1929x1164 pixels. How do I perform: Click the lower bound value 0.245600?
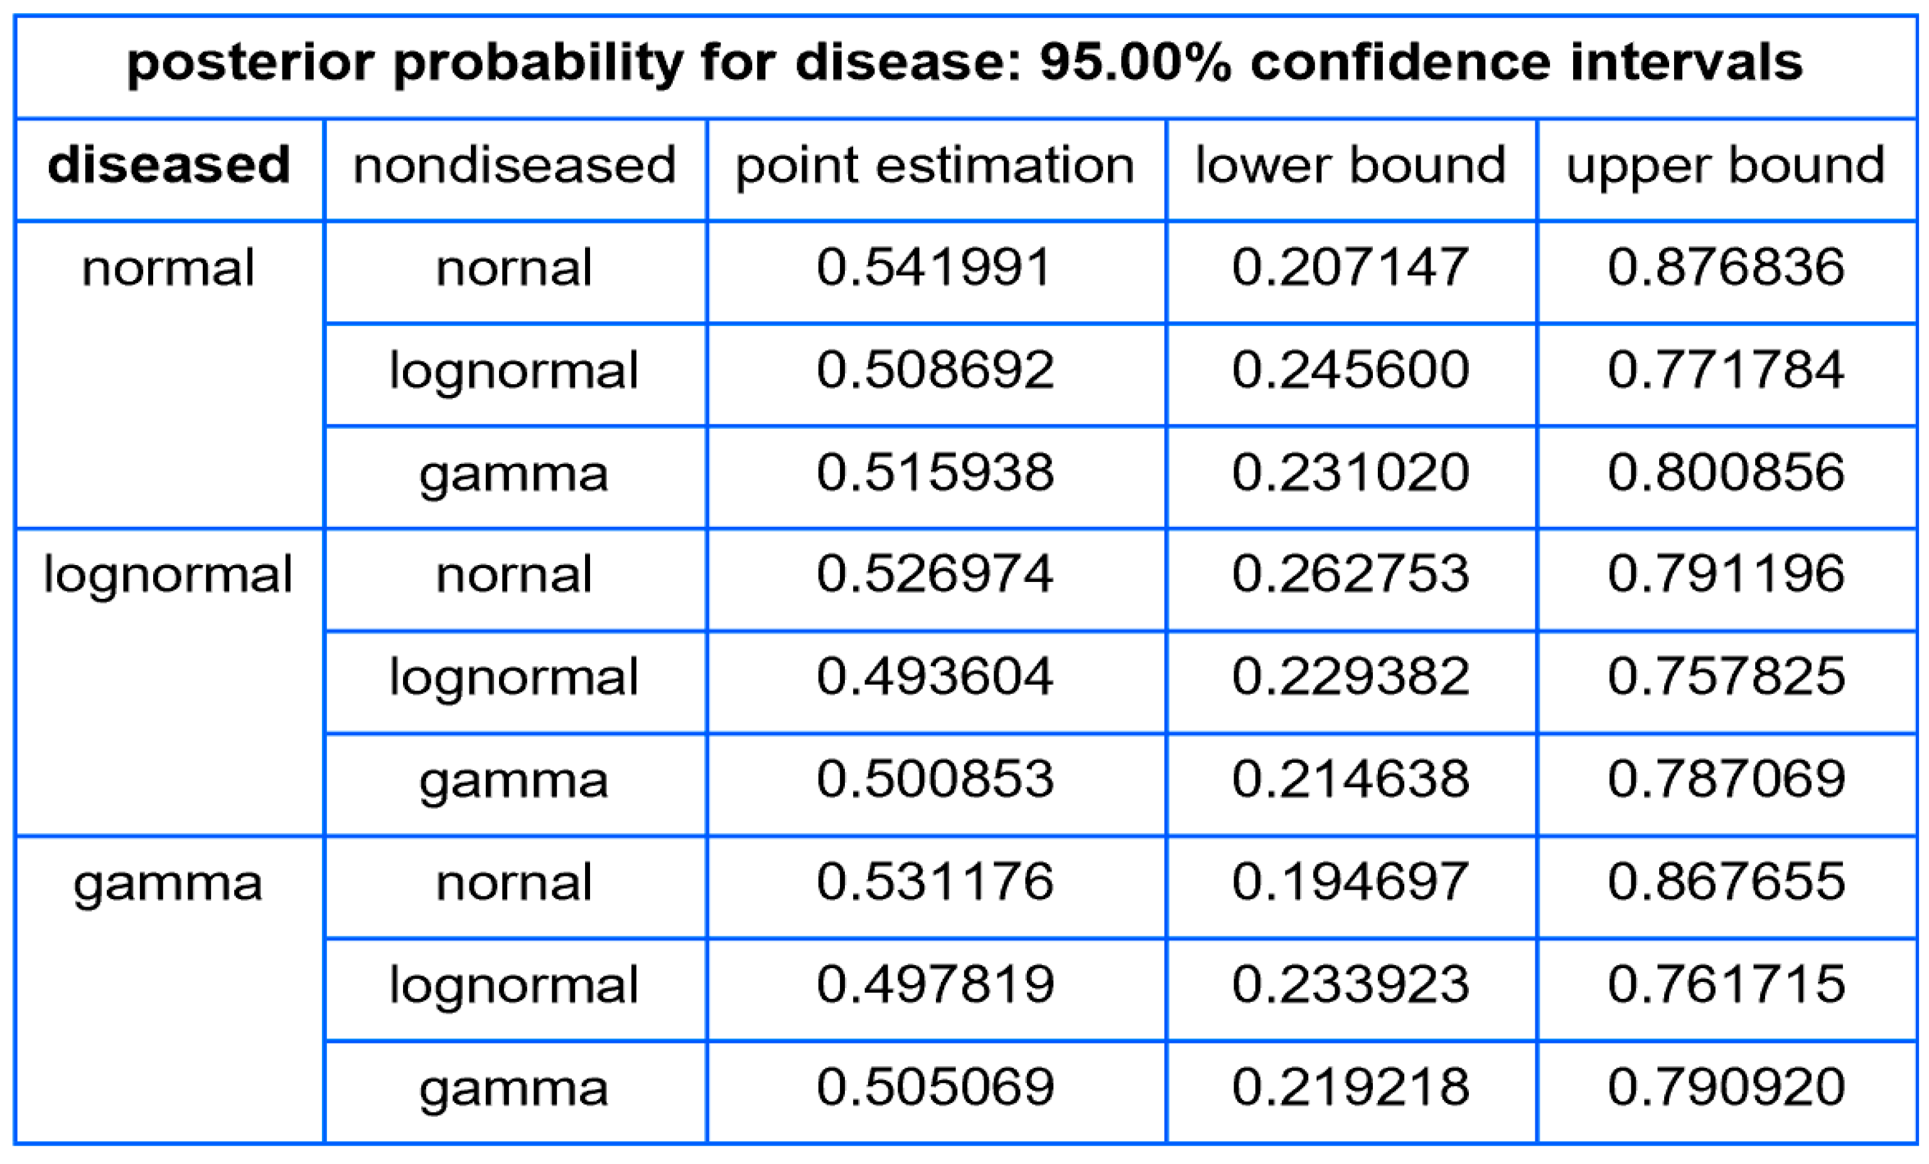pyautogui.click(x=1350, y=369)
